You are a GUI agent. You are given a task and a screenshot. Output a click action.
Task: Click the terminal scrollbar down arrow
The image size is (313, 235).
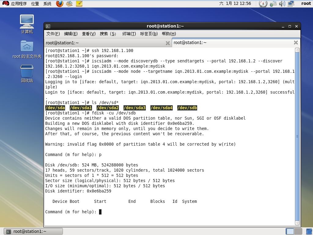coord(297,223)
